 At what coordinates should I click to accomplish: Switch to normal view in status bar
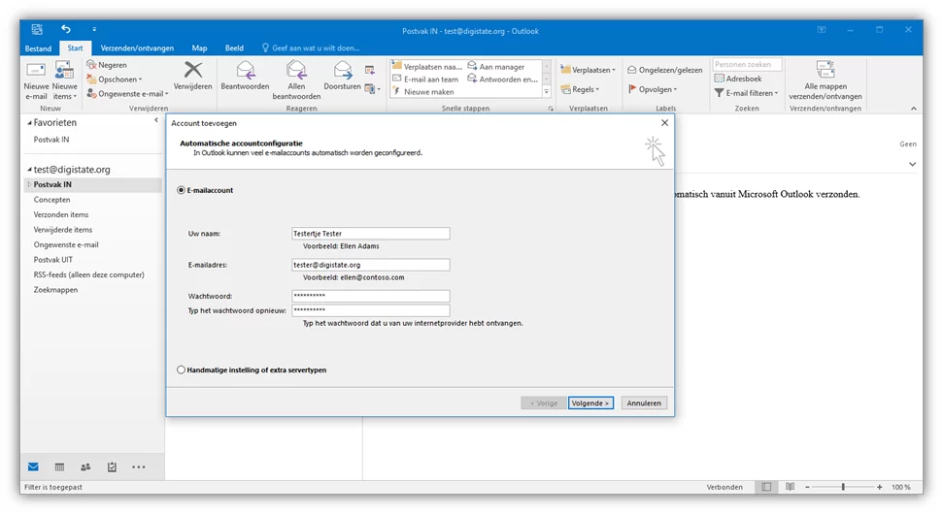click(x=766, y=487)
